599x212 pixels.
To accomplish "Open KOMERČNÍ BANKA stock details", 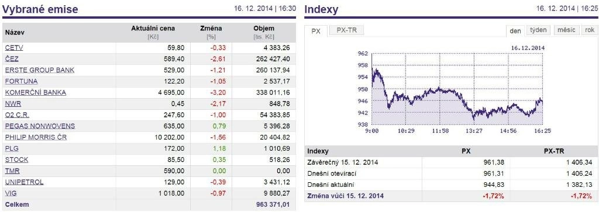I will click(35, 93).
